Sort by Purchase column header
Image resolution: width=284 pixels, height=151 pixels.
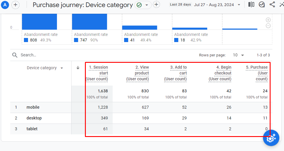(x=257, y=73)
